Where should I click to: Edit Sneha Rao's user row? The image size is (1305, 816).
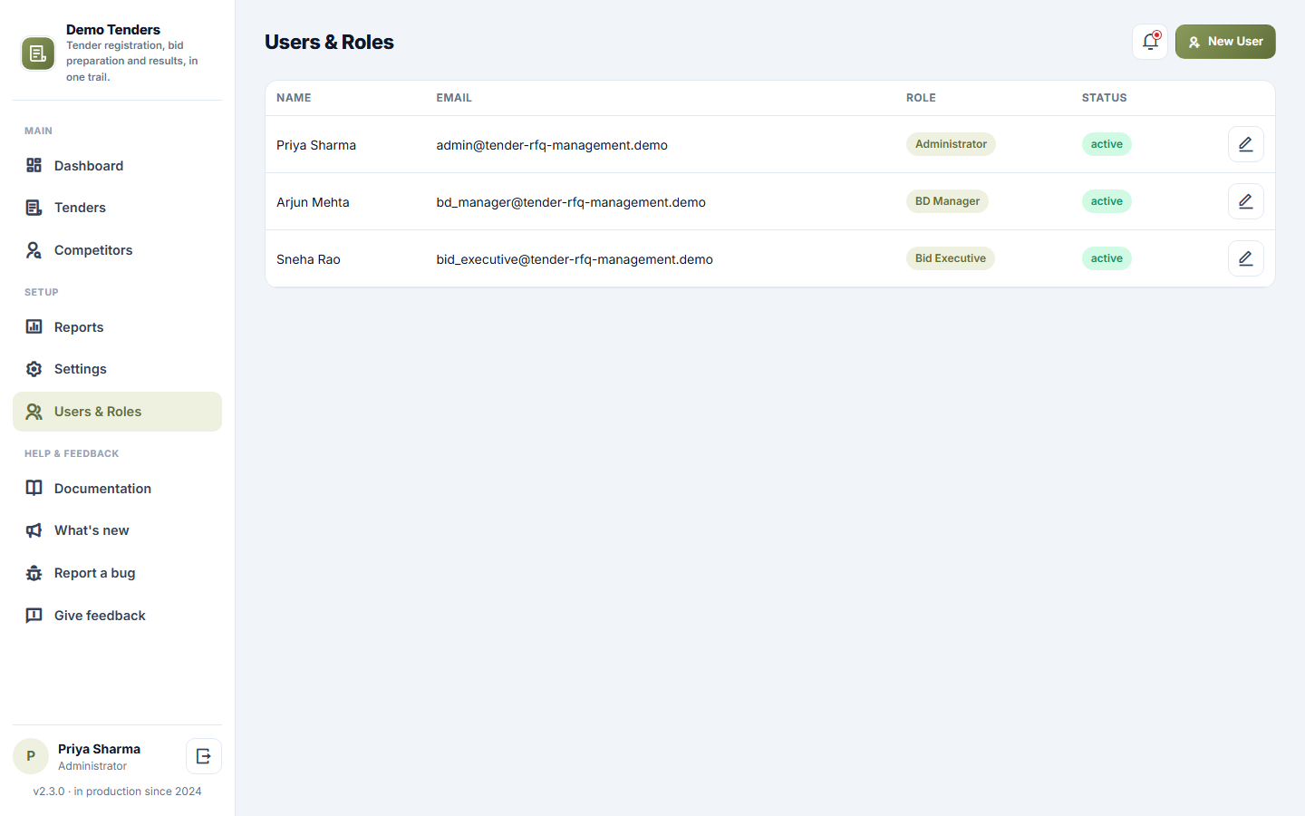click(x=1246, y=258)
